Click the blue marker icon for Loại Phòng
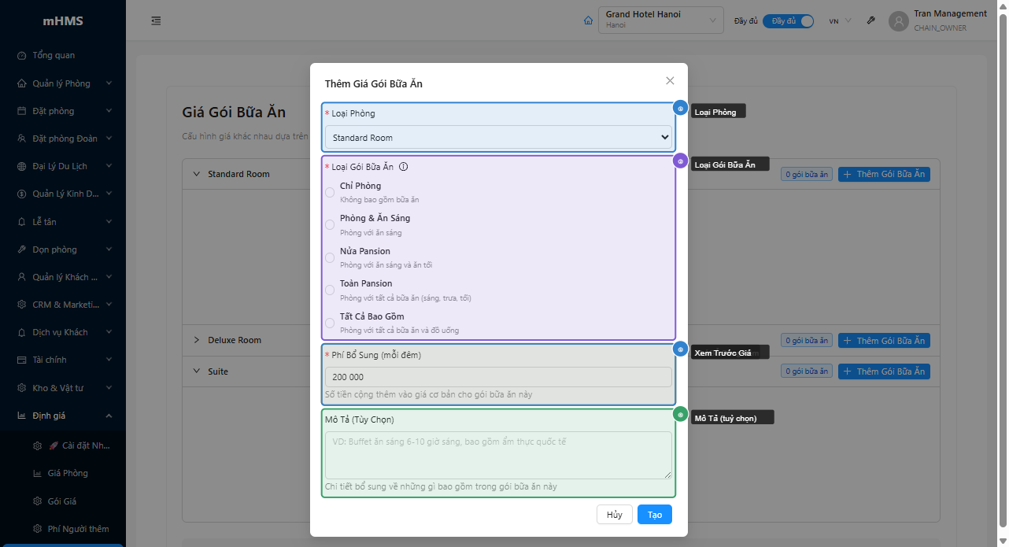The height and width of the screenshot is (547, 1009). click(x=681, y=109)
